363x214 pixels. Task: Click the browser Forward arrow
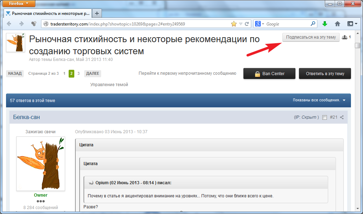tap(22, 24)
